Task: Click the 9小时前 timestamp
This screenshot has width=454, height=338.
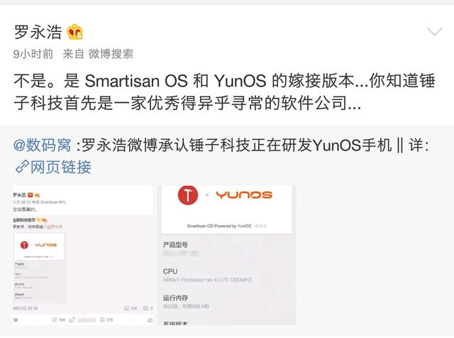Action: tap(33, 54)
